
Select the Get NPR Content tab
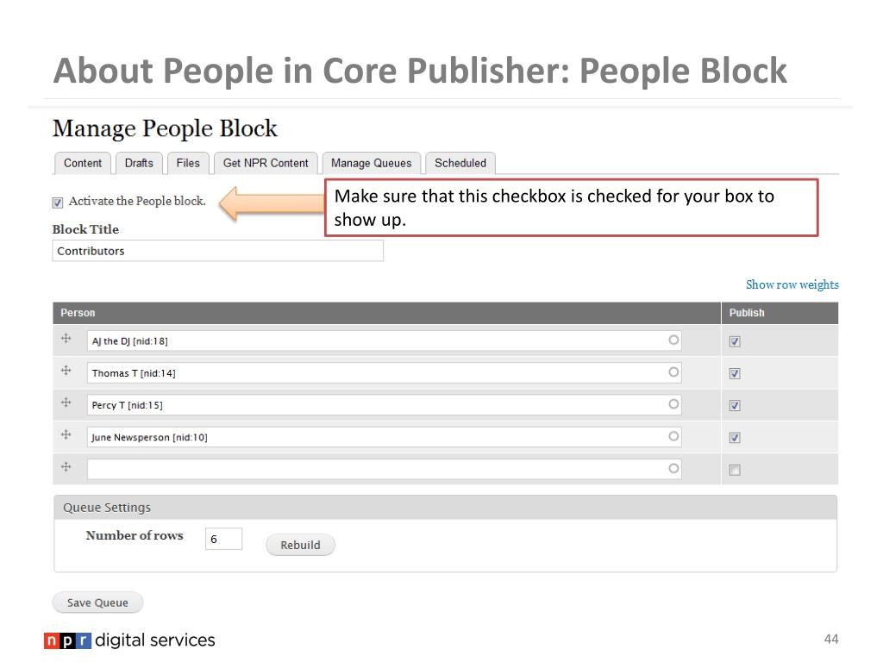pyautogui.click(x=266, y=163)
